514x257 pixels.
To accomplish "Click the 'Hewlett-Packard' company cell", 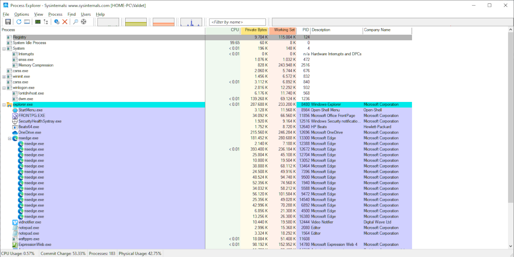I will (x=377, y=127).
